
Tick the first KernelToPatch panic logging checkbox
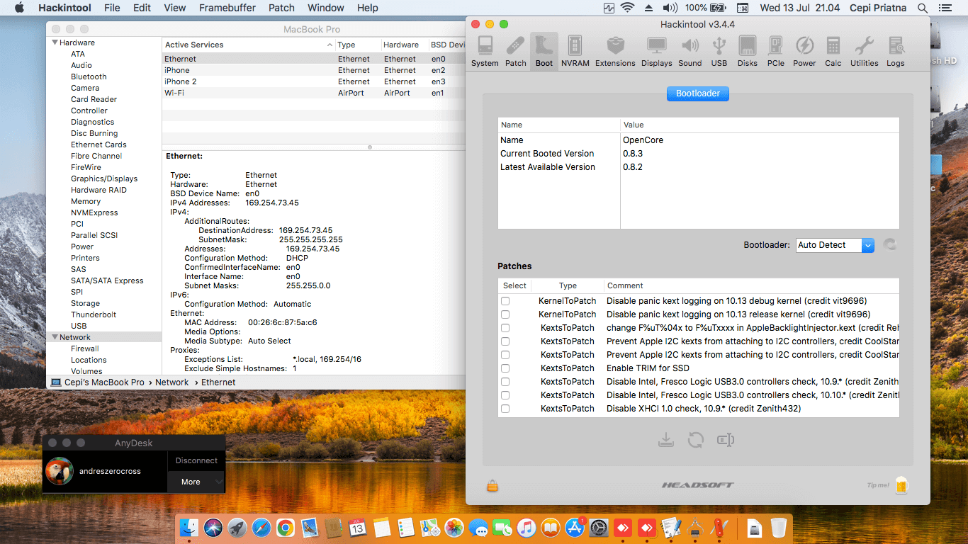tap(505, 301)
